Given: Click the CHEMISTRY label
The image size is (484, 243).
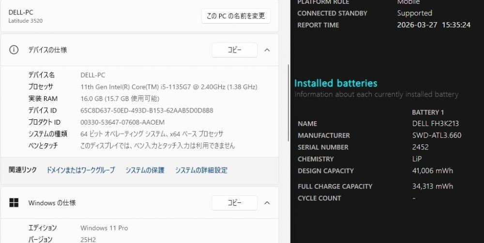Looking at the screenshot, I should pos(316,159).
